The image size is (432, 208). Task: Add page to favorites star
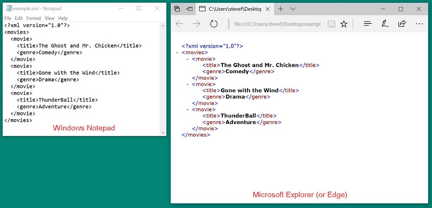344,24
